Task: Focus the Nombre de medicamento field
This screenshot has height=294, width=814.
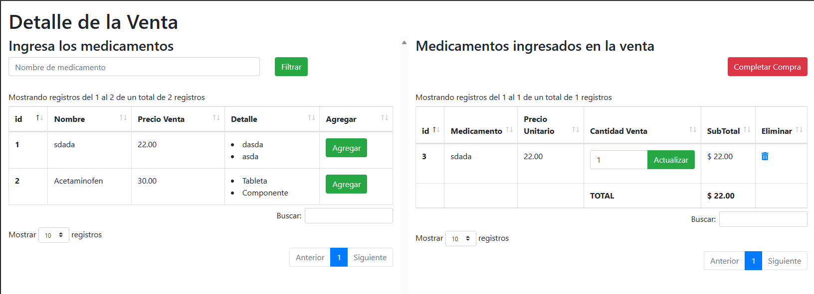Action: pyautogui.click(x=134, y=67)
